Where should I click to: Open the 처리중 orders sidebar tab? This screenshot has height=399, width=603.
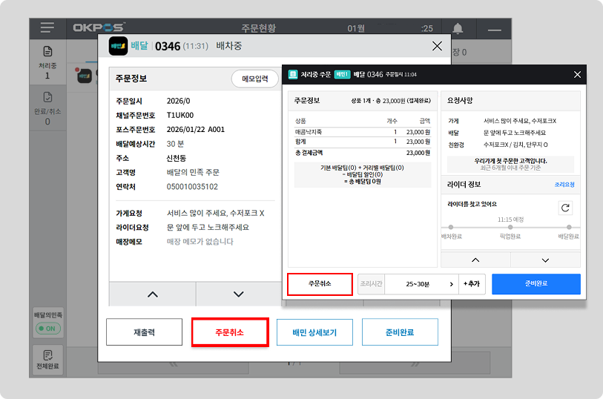pyautogui.click(x=47, y=62)
